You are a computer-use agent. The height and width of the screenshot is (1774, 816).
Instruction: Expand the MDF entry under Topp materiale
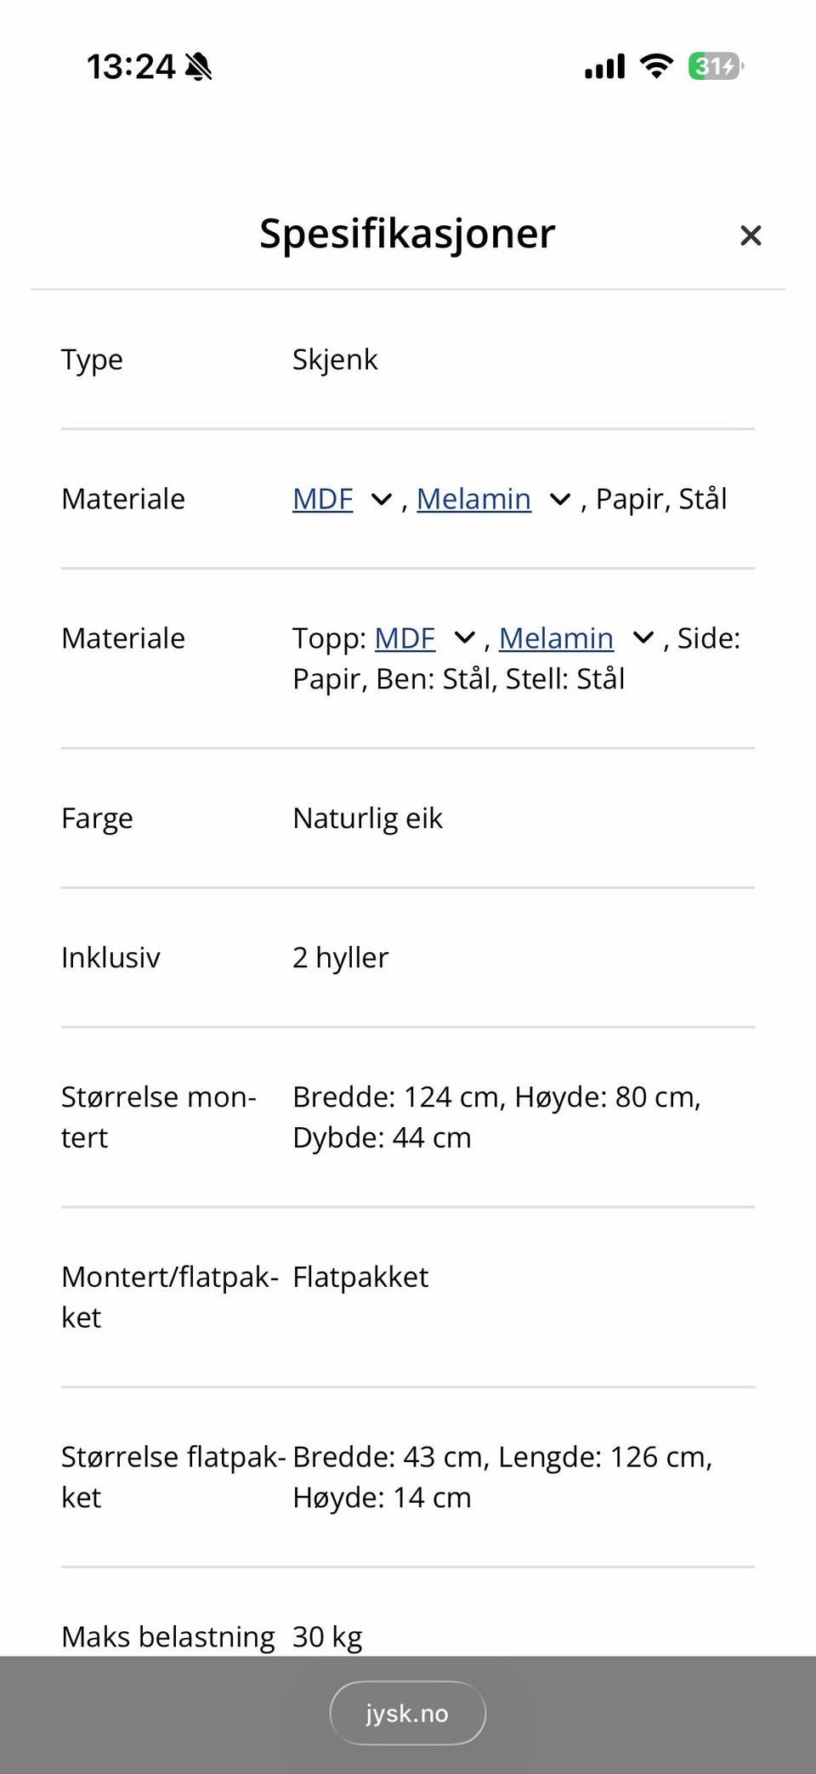point(463,638)
